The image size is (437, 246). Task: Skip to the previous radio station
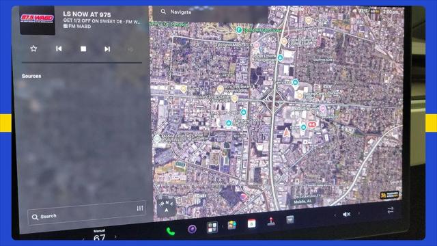click(59, 49)
